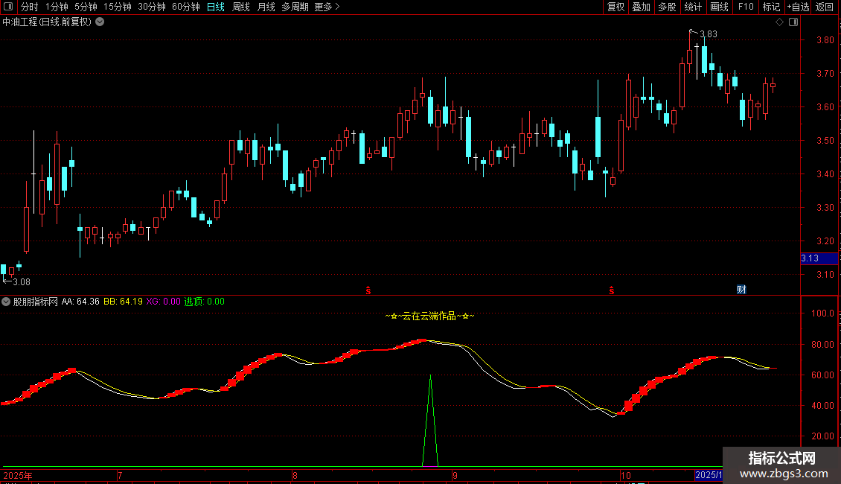Click the 财 financial marker icon

(x=741, y=290)
